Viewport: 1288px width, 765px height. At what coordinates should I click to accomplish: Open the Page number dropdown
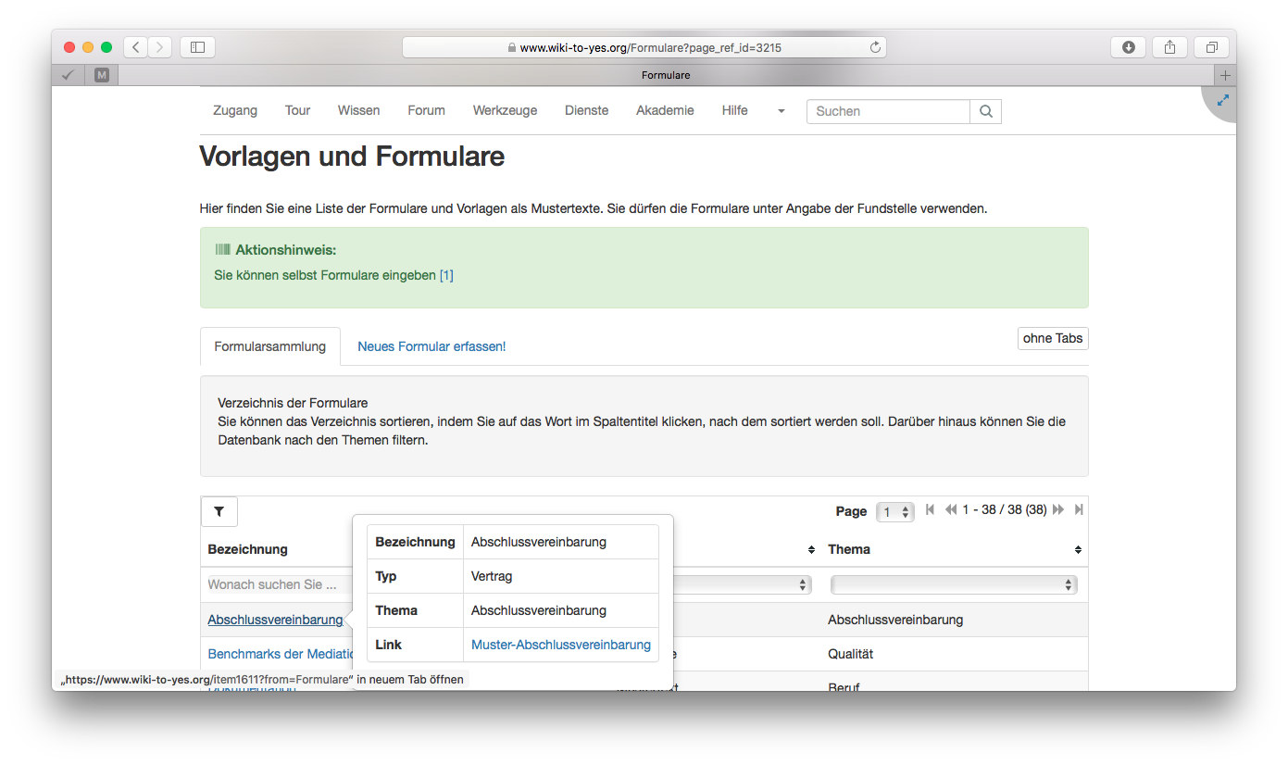[x=894, y=512]
